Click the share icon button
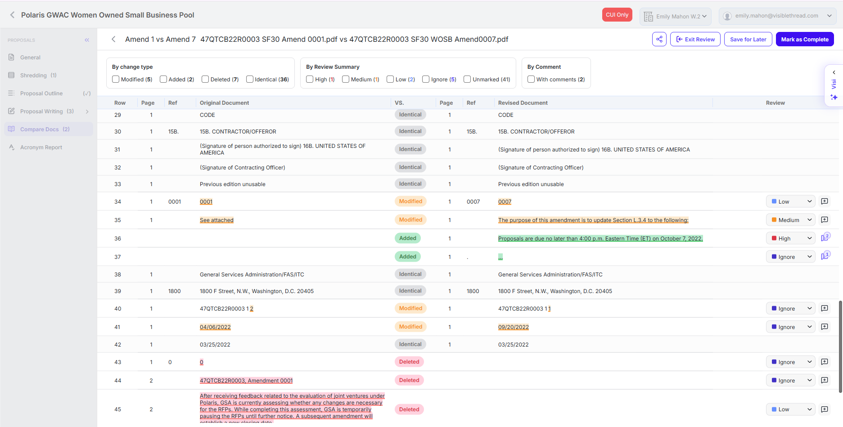This screenshot has width=843, height=427. 659,39
